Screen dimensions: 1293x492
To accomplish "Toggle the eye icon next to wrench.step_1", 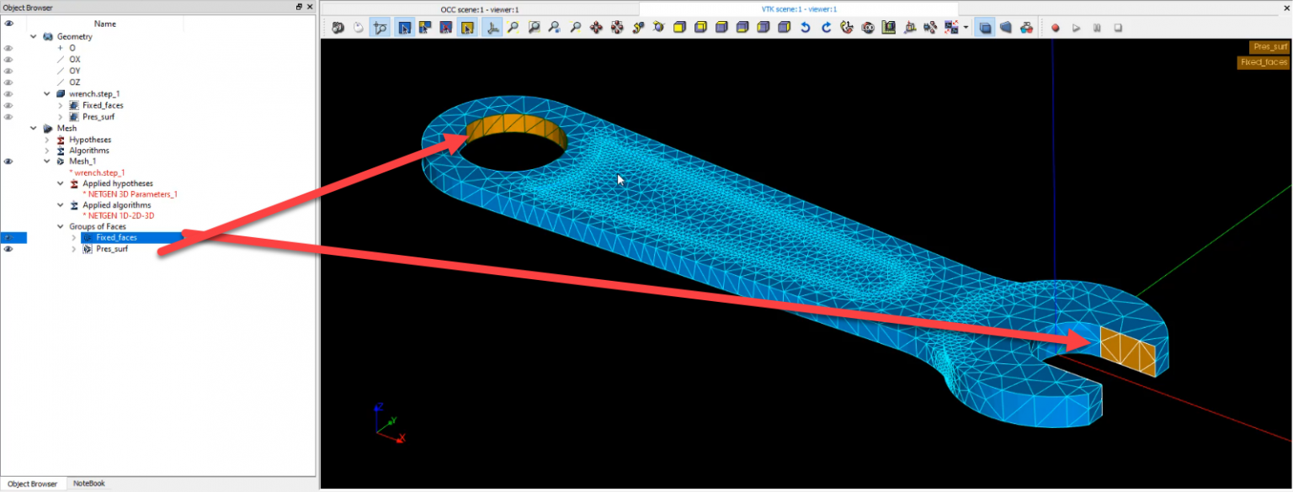I will [x=9, y=93].
